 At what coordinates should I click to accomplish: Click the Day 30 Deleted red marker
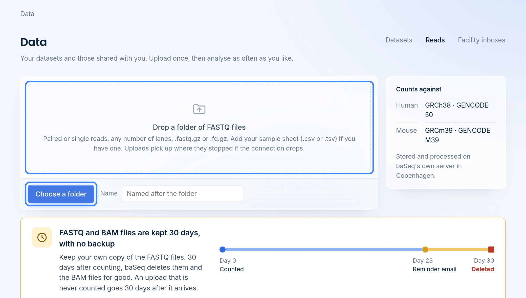(491, 250)
